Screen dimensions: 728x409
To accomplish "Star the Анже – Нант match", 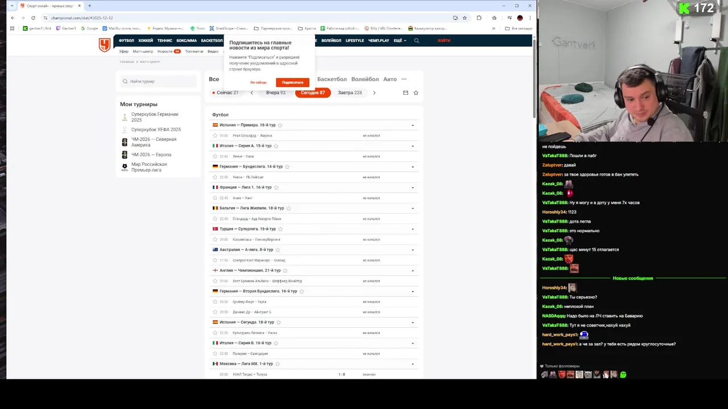I will [215, 198].
